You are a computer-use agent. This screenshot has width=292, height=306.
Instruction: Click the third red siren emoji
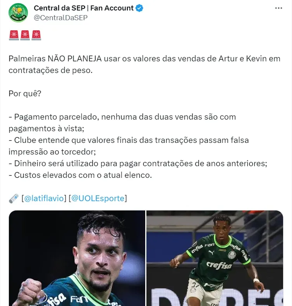36,35
